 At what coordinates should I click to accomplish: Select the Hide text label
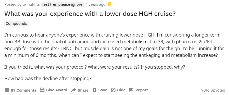click(x=121, y=90)
